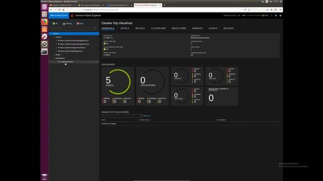The width and height of the screenshot is (323, 181).
Task: Toggle OK health filter
Action: [x=55, y=24]
